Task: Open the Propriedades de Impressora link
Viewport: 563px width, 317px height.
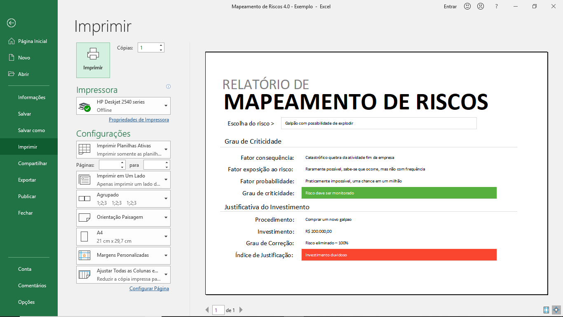Action: tap(138, 120)
